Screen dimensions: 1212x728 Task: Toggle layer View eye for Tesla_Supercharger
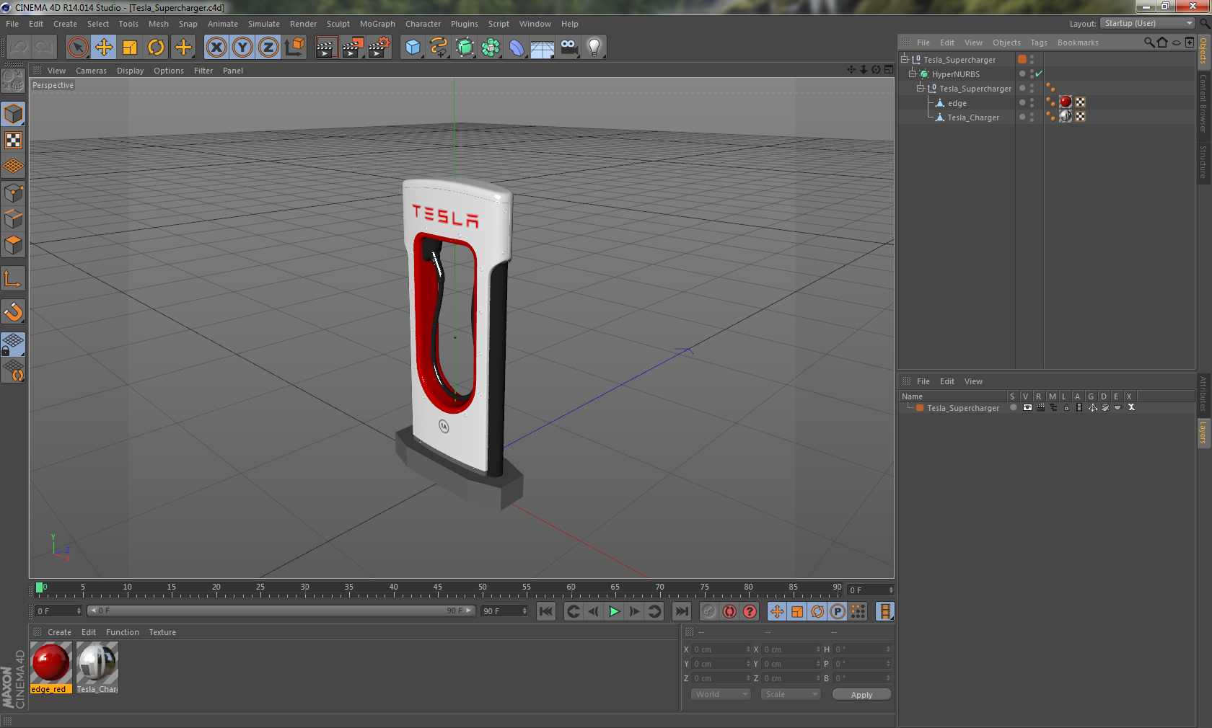tap(1027, 407)
